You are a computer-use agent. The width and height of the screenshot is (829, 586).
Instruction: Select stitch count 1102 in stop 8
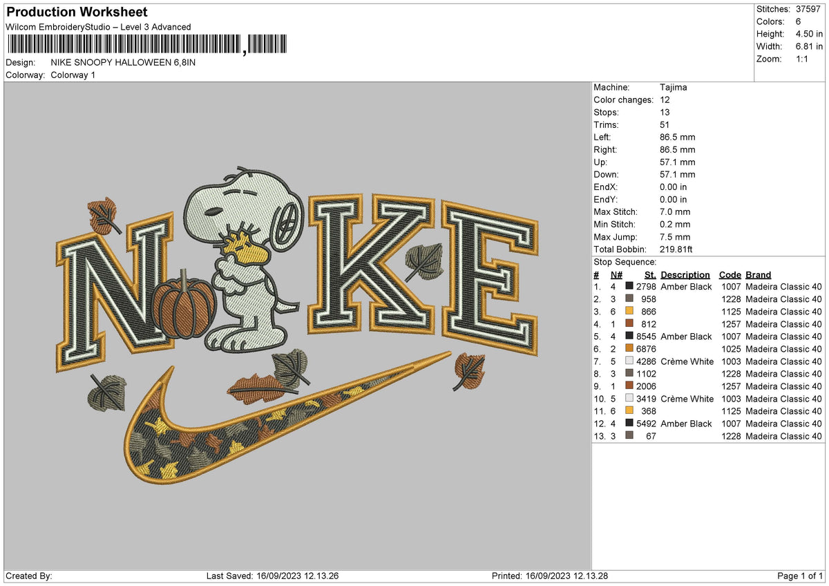pos(646,373)
